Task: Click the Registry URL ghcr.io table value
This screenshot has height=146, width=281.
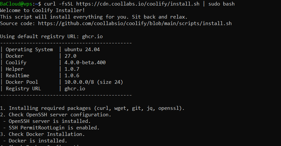Action: coord(75,89)
